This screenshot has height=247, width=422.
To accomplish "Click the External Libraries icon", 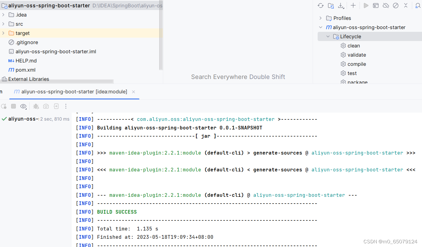I will point(4,79).
